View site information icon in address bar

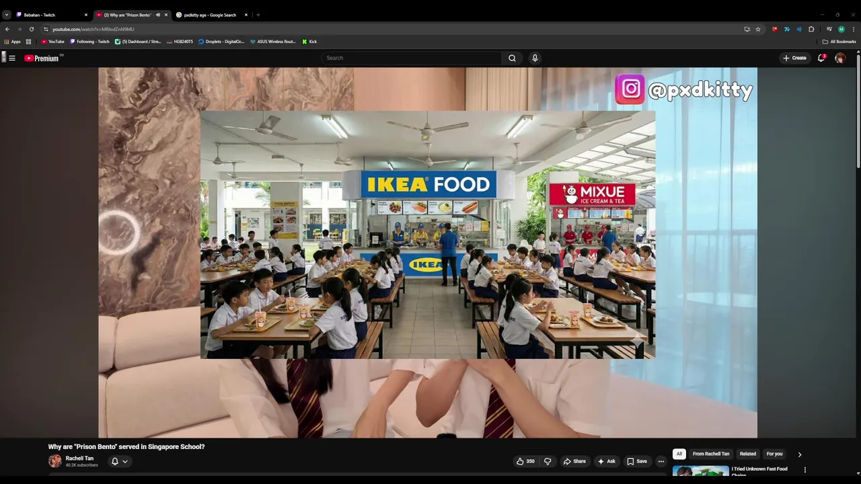click(46, 29)
